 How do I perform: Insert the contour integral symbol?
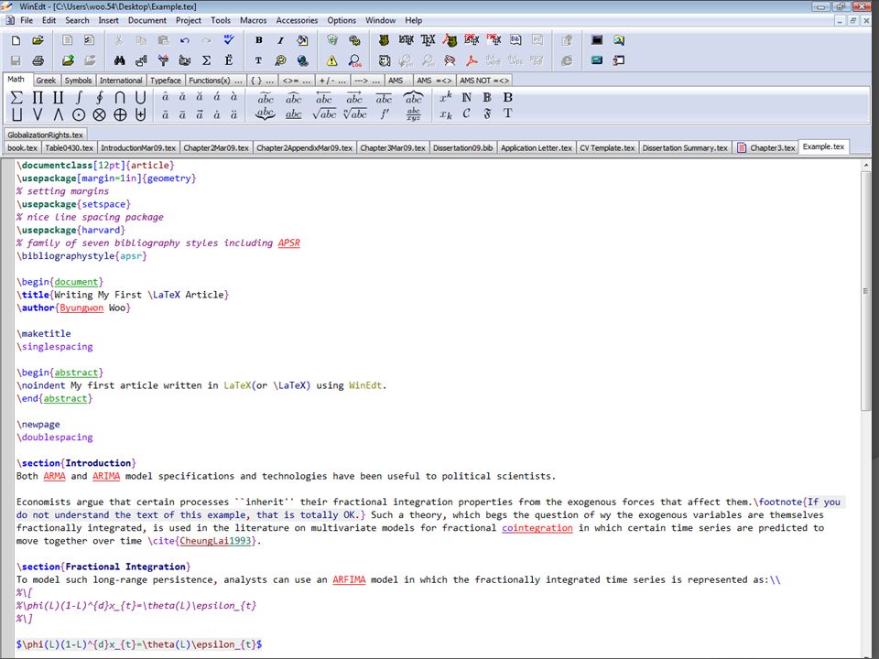point(99,98)
